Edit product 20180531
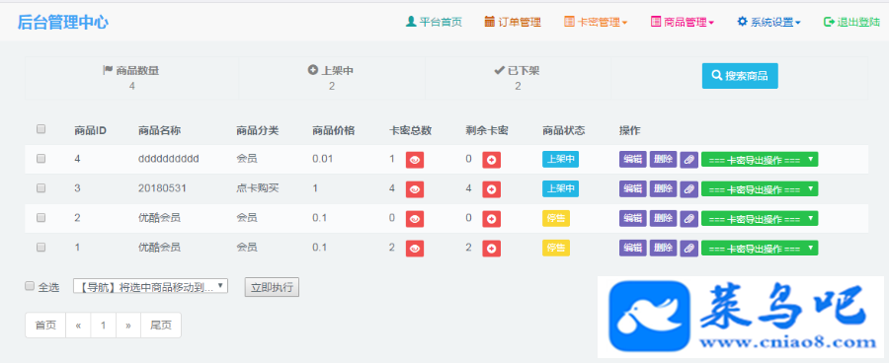 pos(633,189)
